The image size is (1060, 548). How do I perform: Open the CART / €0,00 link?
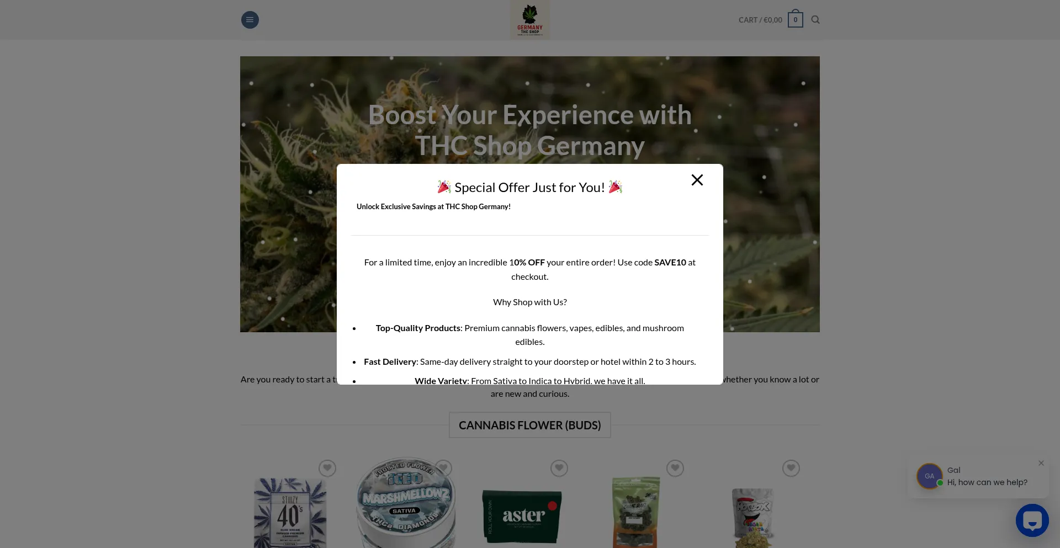[760, 20]
